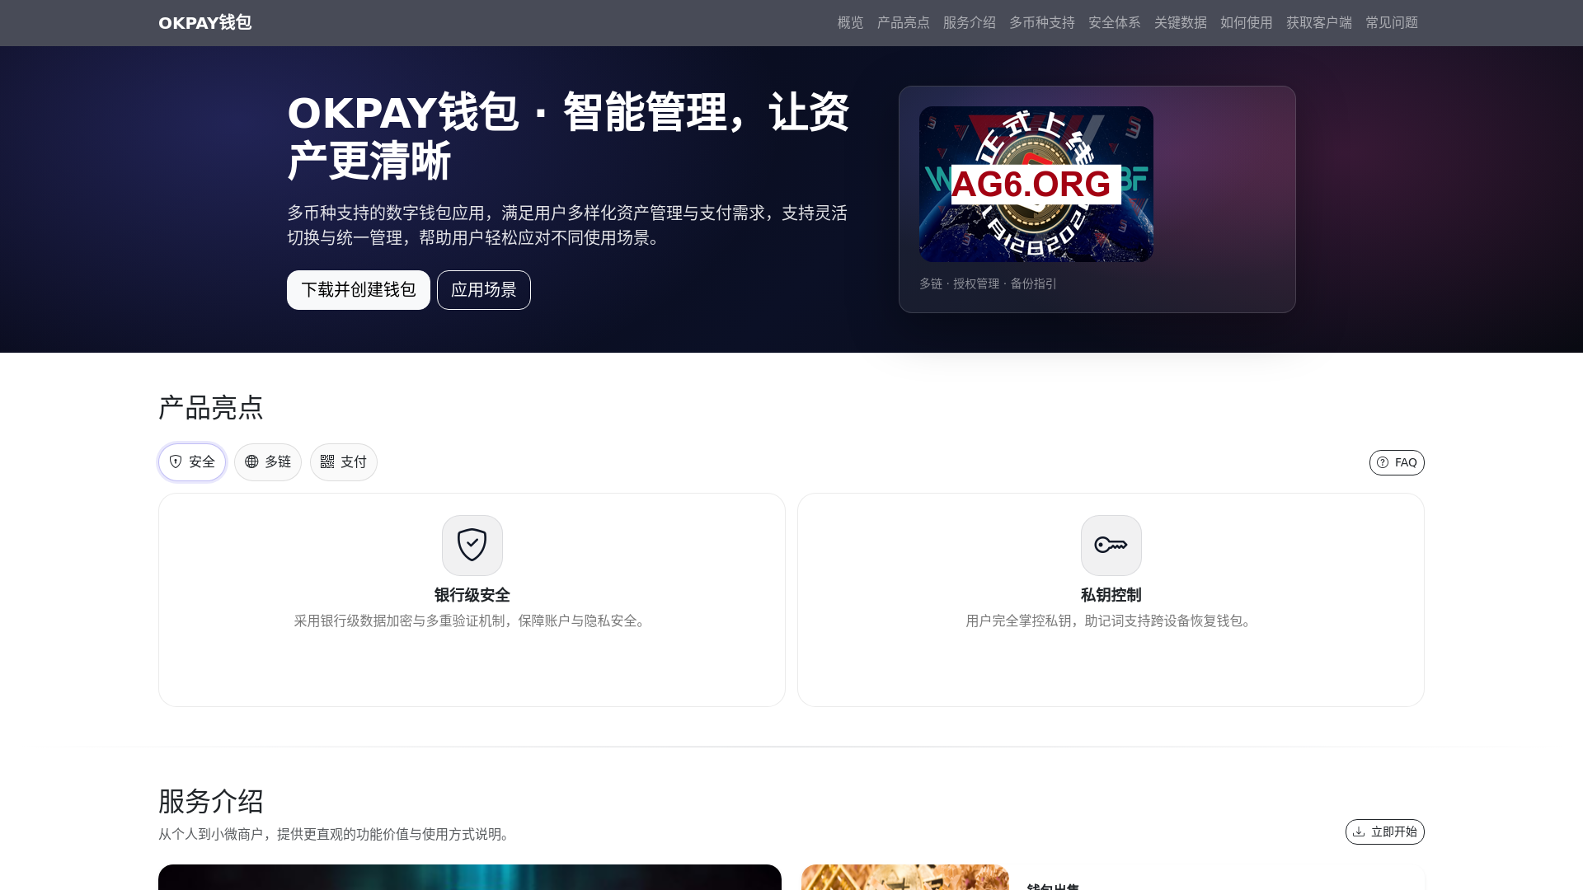Click the shield icon in 安全 tab
The height and width of the screenshot is (890, 1583).
176,462
